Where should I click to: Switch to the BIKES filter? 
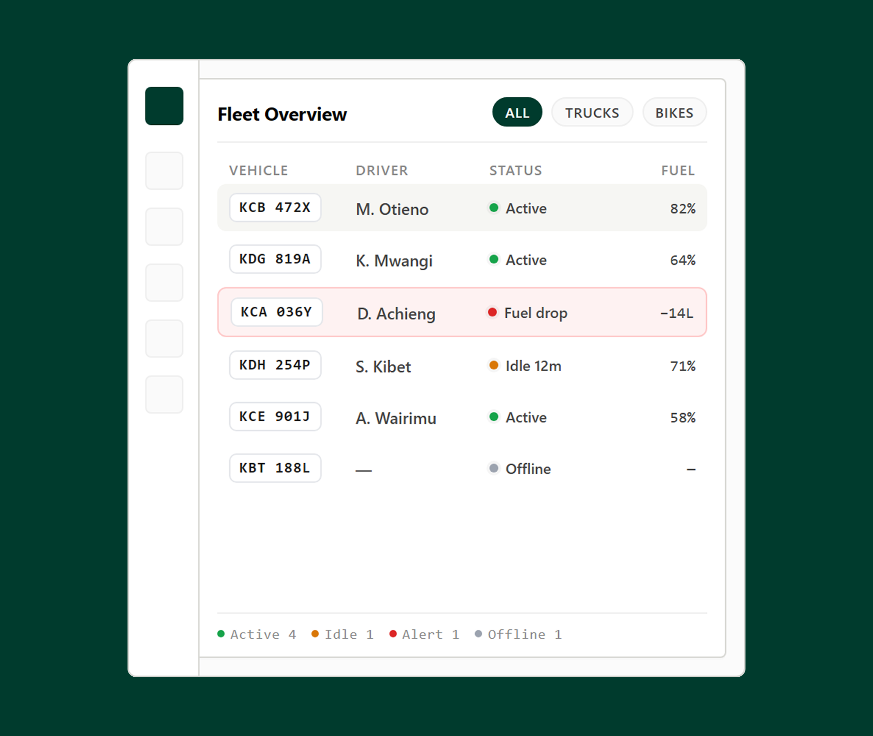click(x=674, y=112)
